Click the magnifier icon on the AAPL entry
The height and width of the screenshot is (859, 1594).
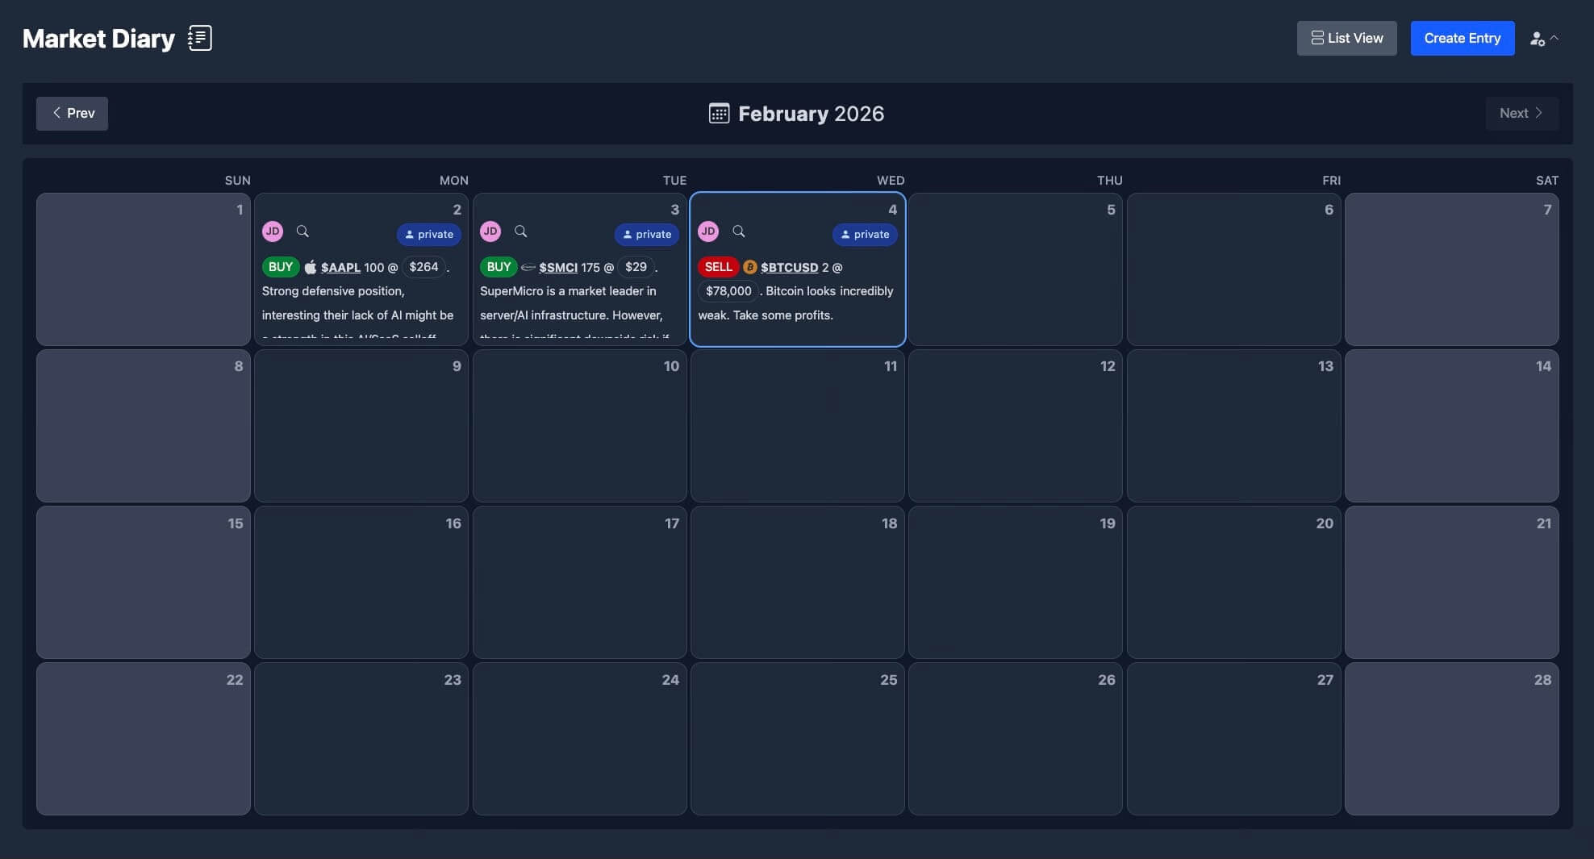[x=303, y=231]
